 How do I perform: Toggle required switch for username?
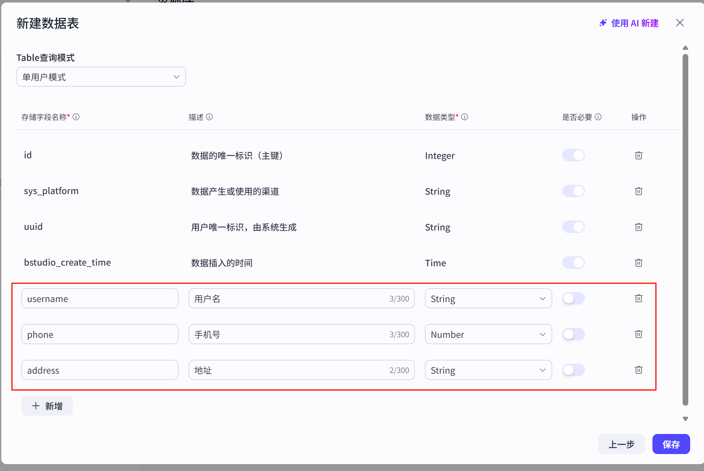coord(573,298)
